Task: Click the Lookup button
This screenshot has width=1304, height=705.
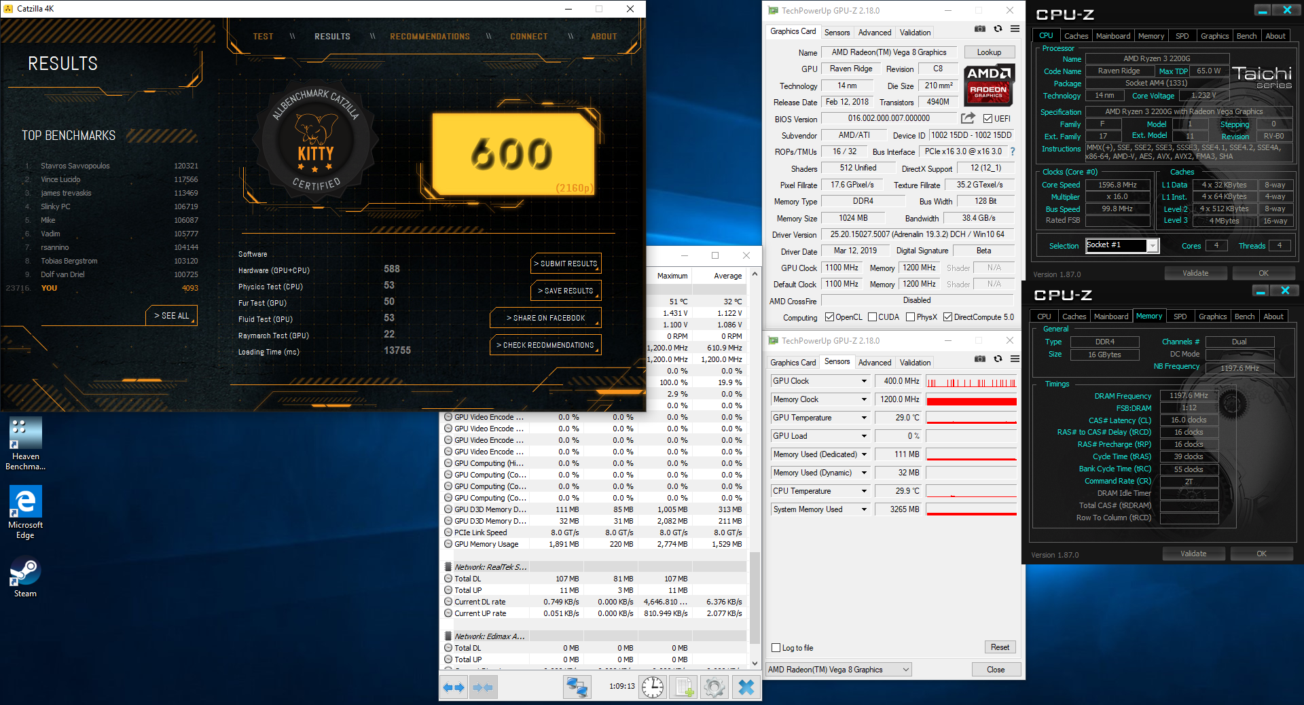Action: click(989, 52)
